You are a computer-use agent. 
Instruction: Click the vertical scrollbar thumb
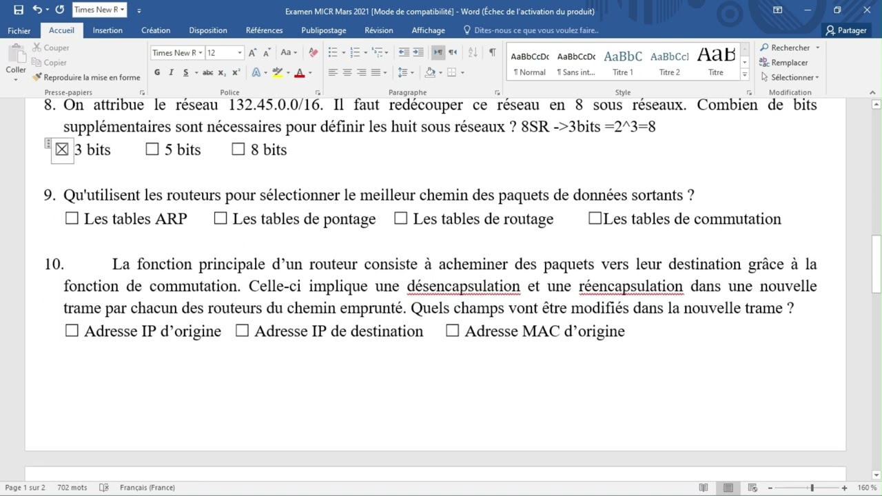876,265
